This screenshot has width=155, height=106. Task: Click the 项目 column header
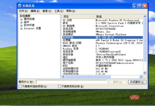[78, 16]
